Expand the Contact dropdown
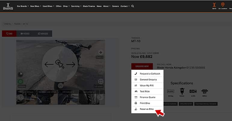 125,6
